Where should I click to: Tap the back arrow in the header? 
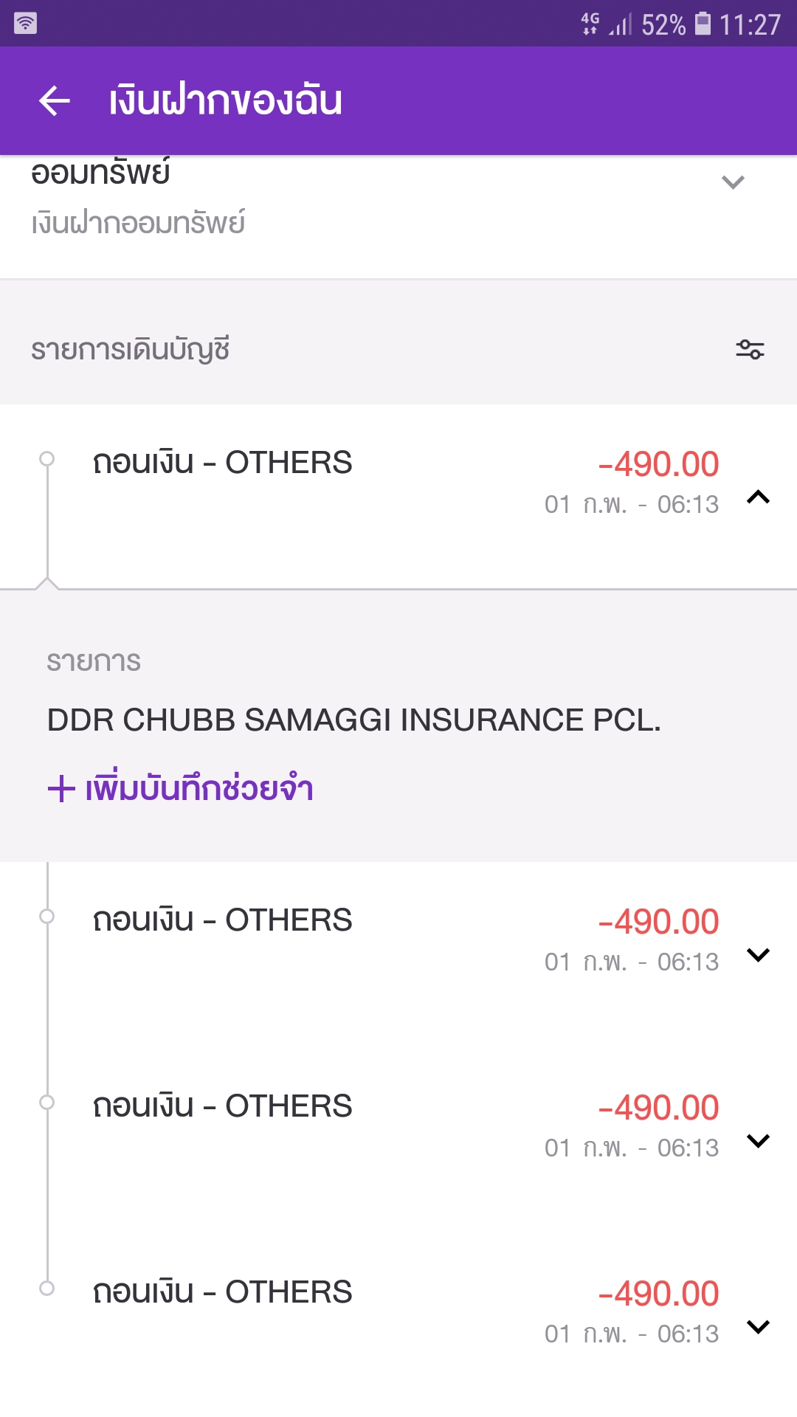54,100
